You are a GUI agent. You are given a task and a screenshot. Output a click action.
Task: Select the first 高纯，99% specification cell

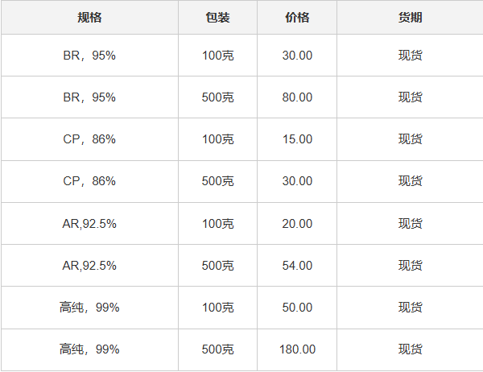89,307
